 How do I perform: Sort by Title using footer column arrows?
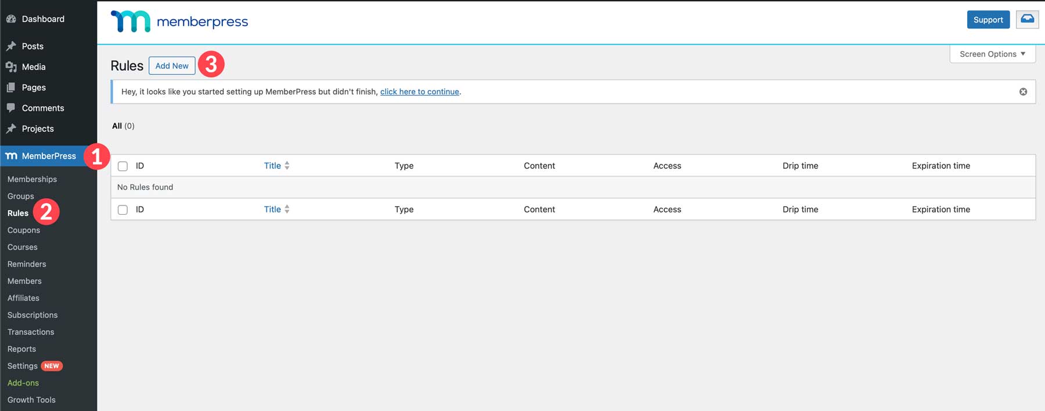click(287, 209)
